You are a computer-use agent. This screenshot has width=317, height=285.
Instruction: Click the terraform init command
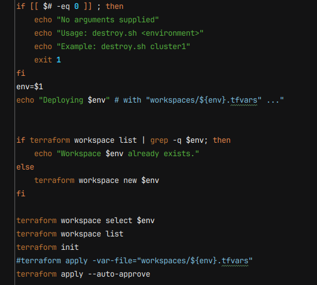click(47, 247)
